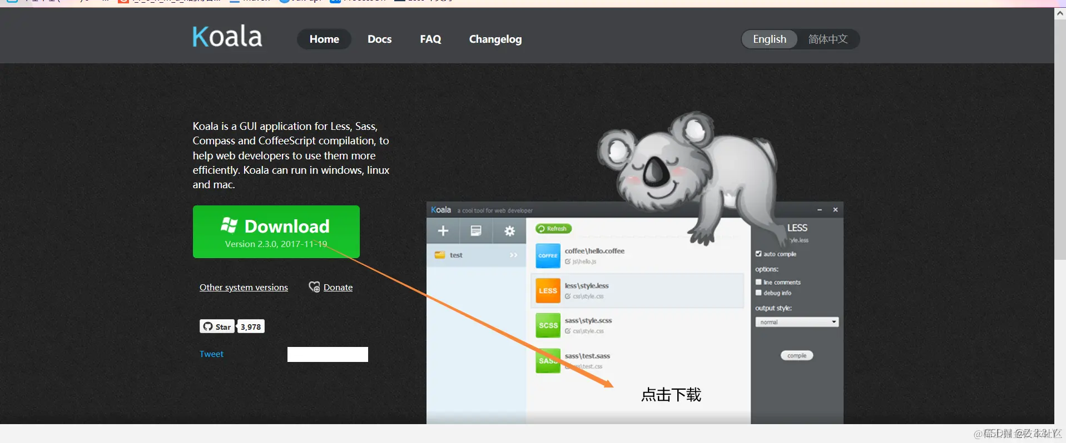Click the LESS file type icon
1066x443 pixels.
[548, 290]
